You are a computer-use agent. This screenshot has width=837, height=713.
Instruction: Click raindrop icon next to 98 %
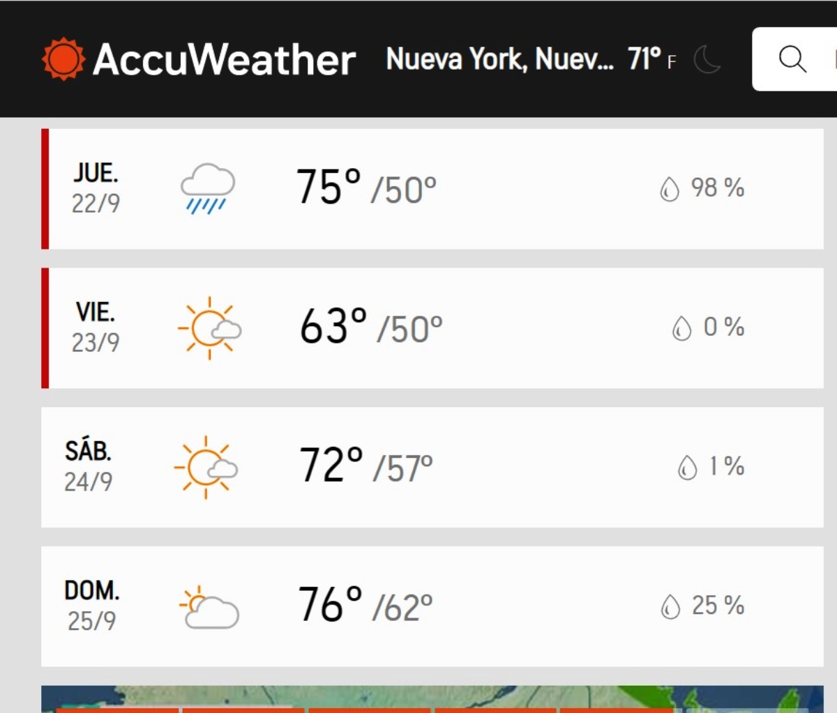coord(669,189)
